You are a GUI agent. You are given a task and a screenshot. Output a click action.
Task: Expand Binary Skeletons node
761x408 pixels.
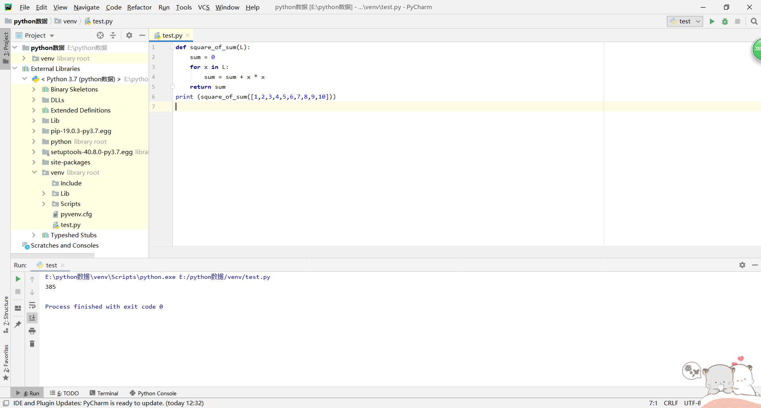pos(34,89)
